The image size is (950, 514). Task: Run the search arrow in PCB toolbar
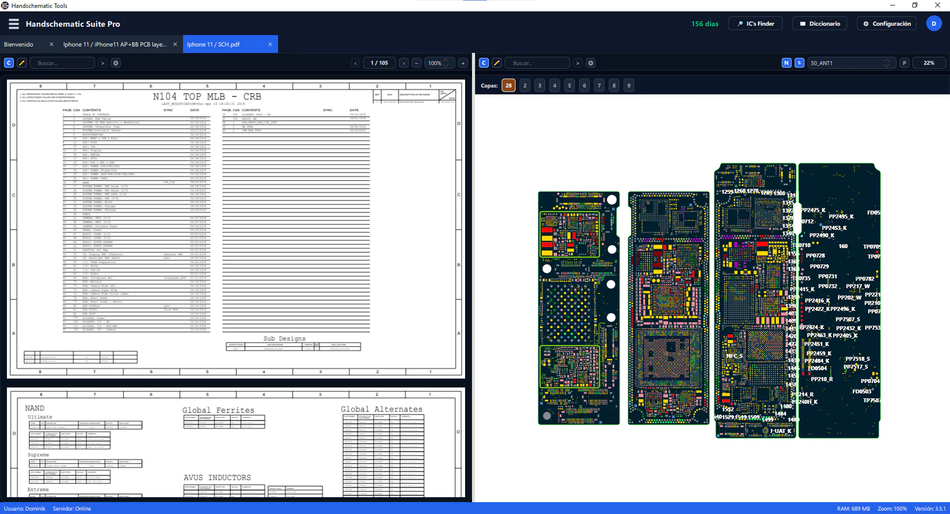point(577,63)
